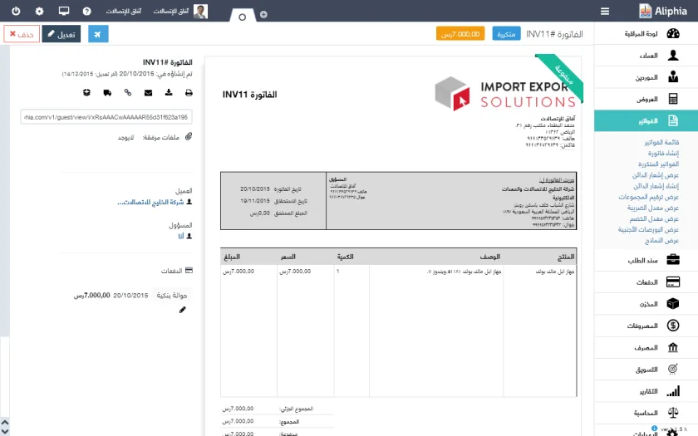This screenshot has width=698, height=436.
Task: Click the تعديل edit button
Action: pos(61,34)
